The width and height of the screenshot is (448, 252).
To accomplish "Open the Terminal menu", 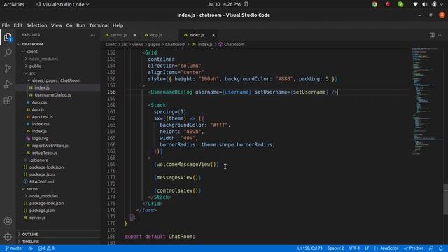I will point(99,25).
